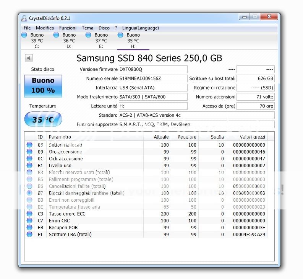Click the CrystalDiskInfo title bar icon
303x279 pixels.
click(24, 18)
